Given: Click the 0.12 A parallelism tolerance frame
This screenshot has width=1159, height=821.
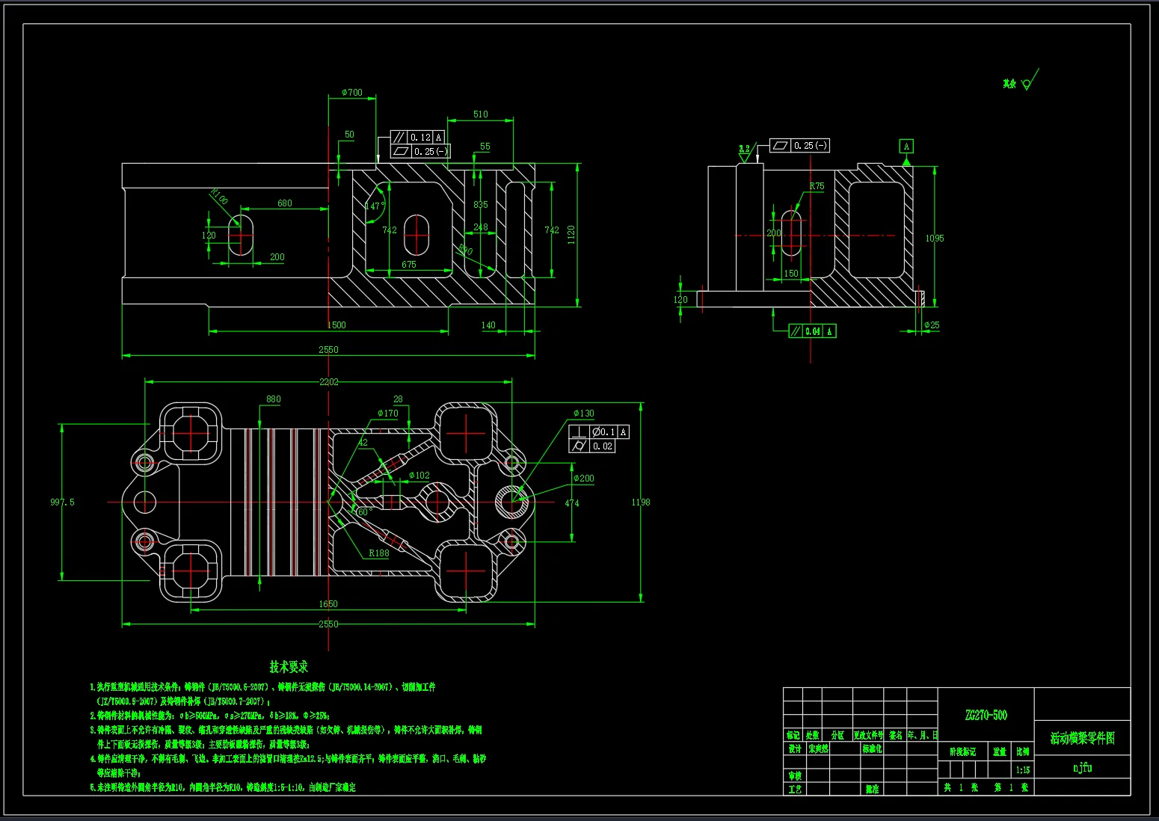Looking at the screenshot, I should (418, 138).
